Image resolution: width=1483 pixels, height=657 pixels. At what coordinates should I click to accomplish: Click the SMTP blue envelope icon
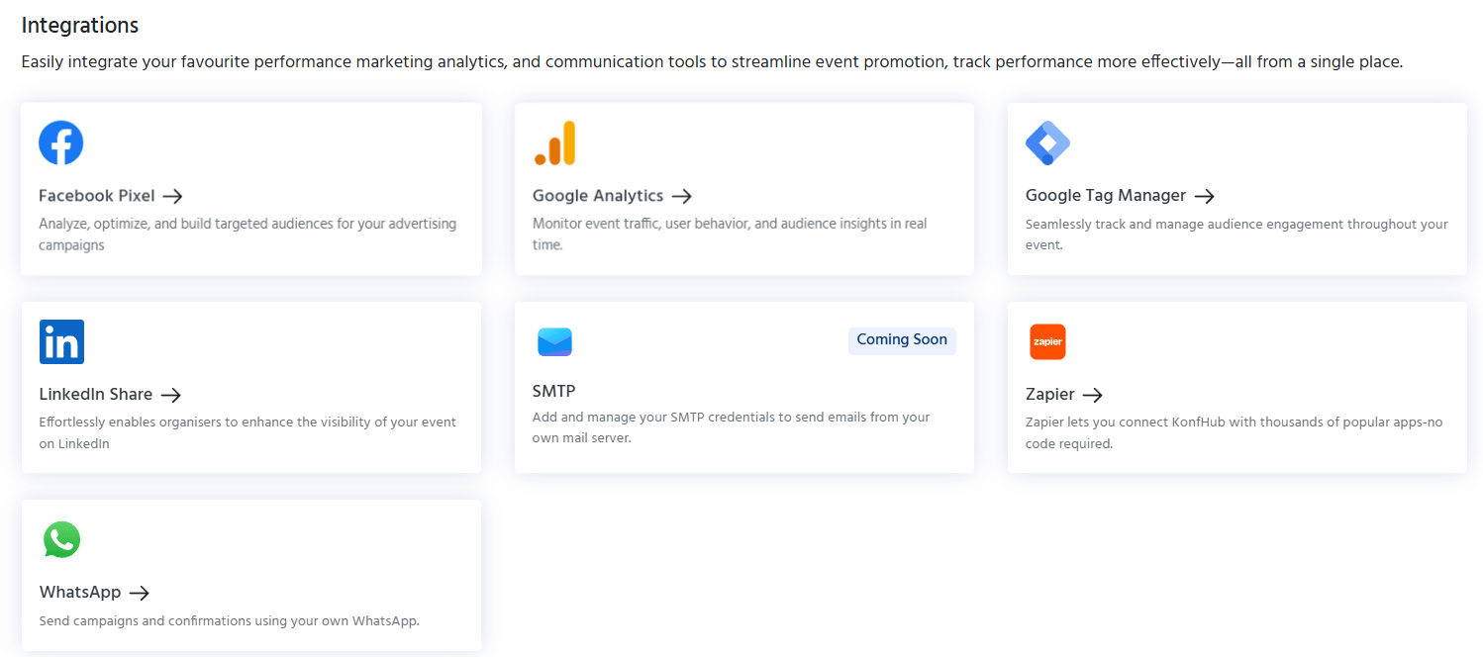coord(555,342)
